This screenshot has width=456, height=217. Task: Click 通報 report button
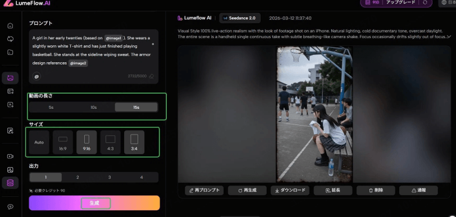(x=418, y=190)
